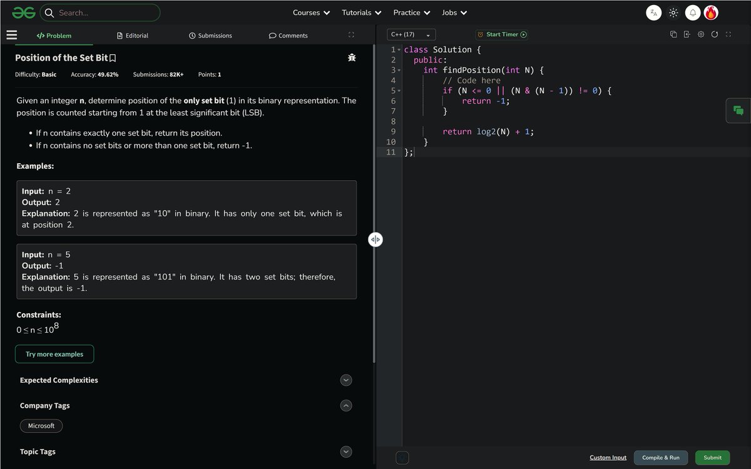Open the hamburger sidebar menu
751x469 pixels.
tap(12, 35)
